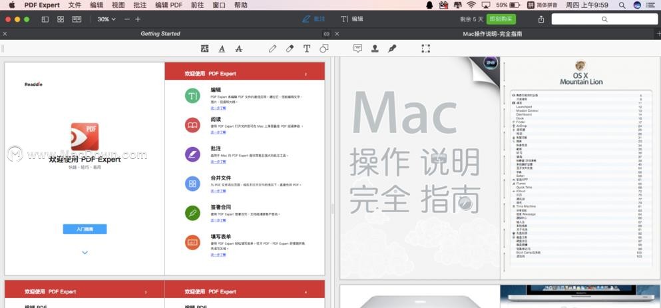Open the 前往 menu

197,5
